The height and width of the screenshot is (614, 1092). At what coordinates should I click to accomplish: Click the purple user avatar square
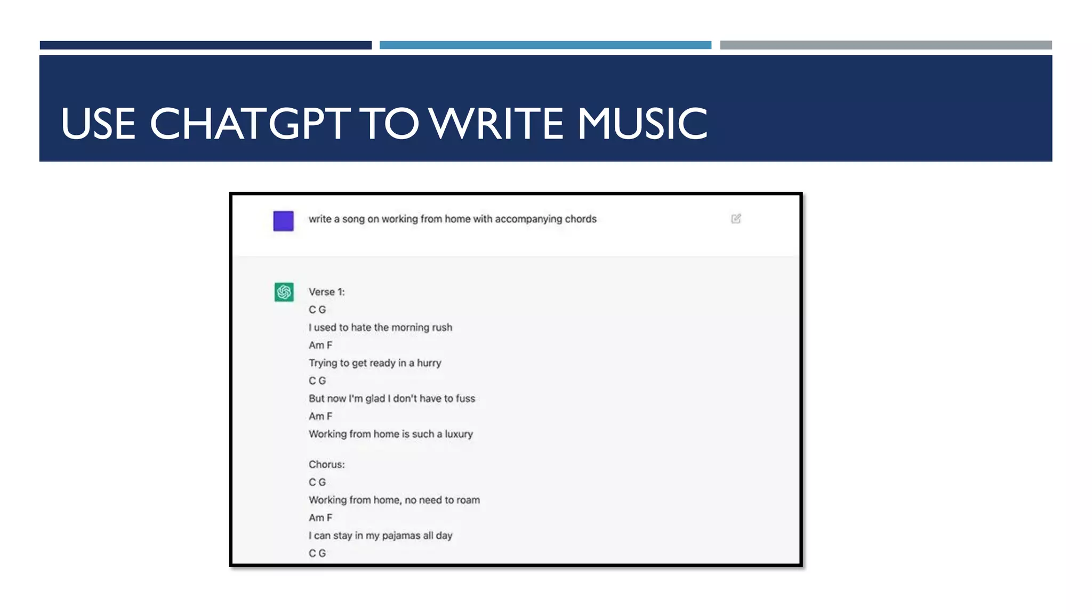click(283, 221)
